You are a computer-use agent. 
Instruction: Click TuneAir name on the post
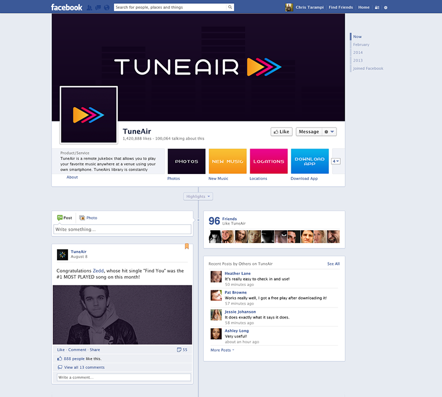(78, 252)
